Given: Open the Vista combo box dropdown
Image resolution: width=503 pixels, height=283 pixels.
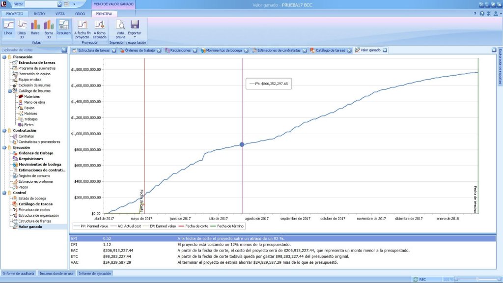Looking at the screenshot, I should [x=60, y=4].
